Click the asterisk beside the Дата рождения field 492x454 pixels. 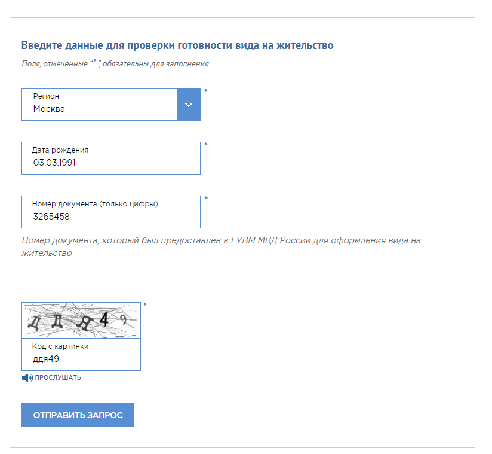[x=206, y=145]
